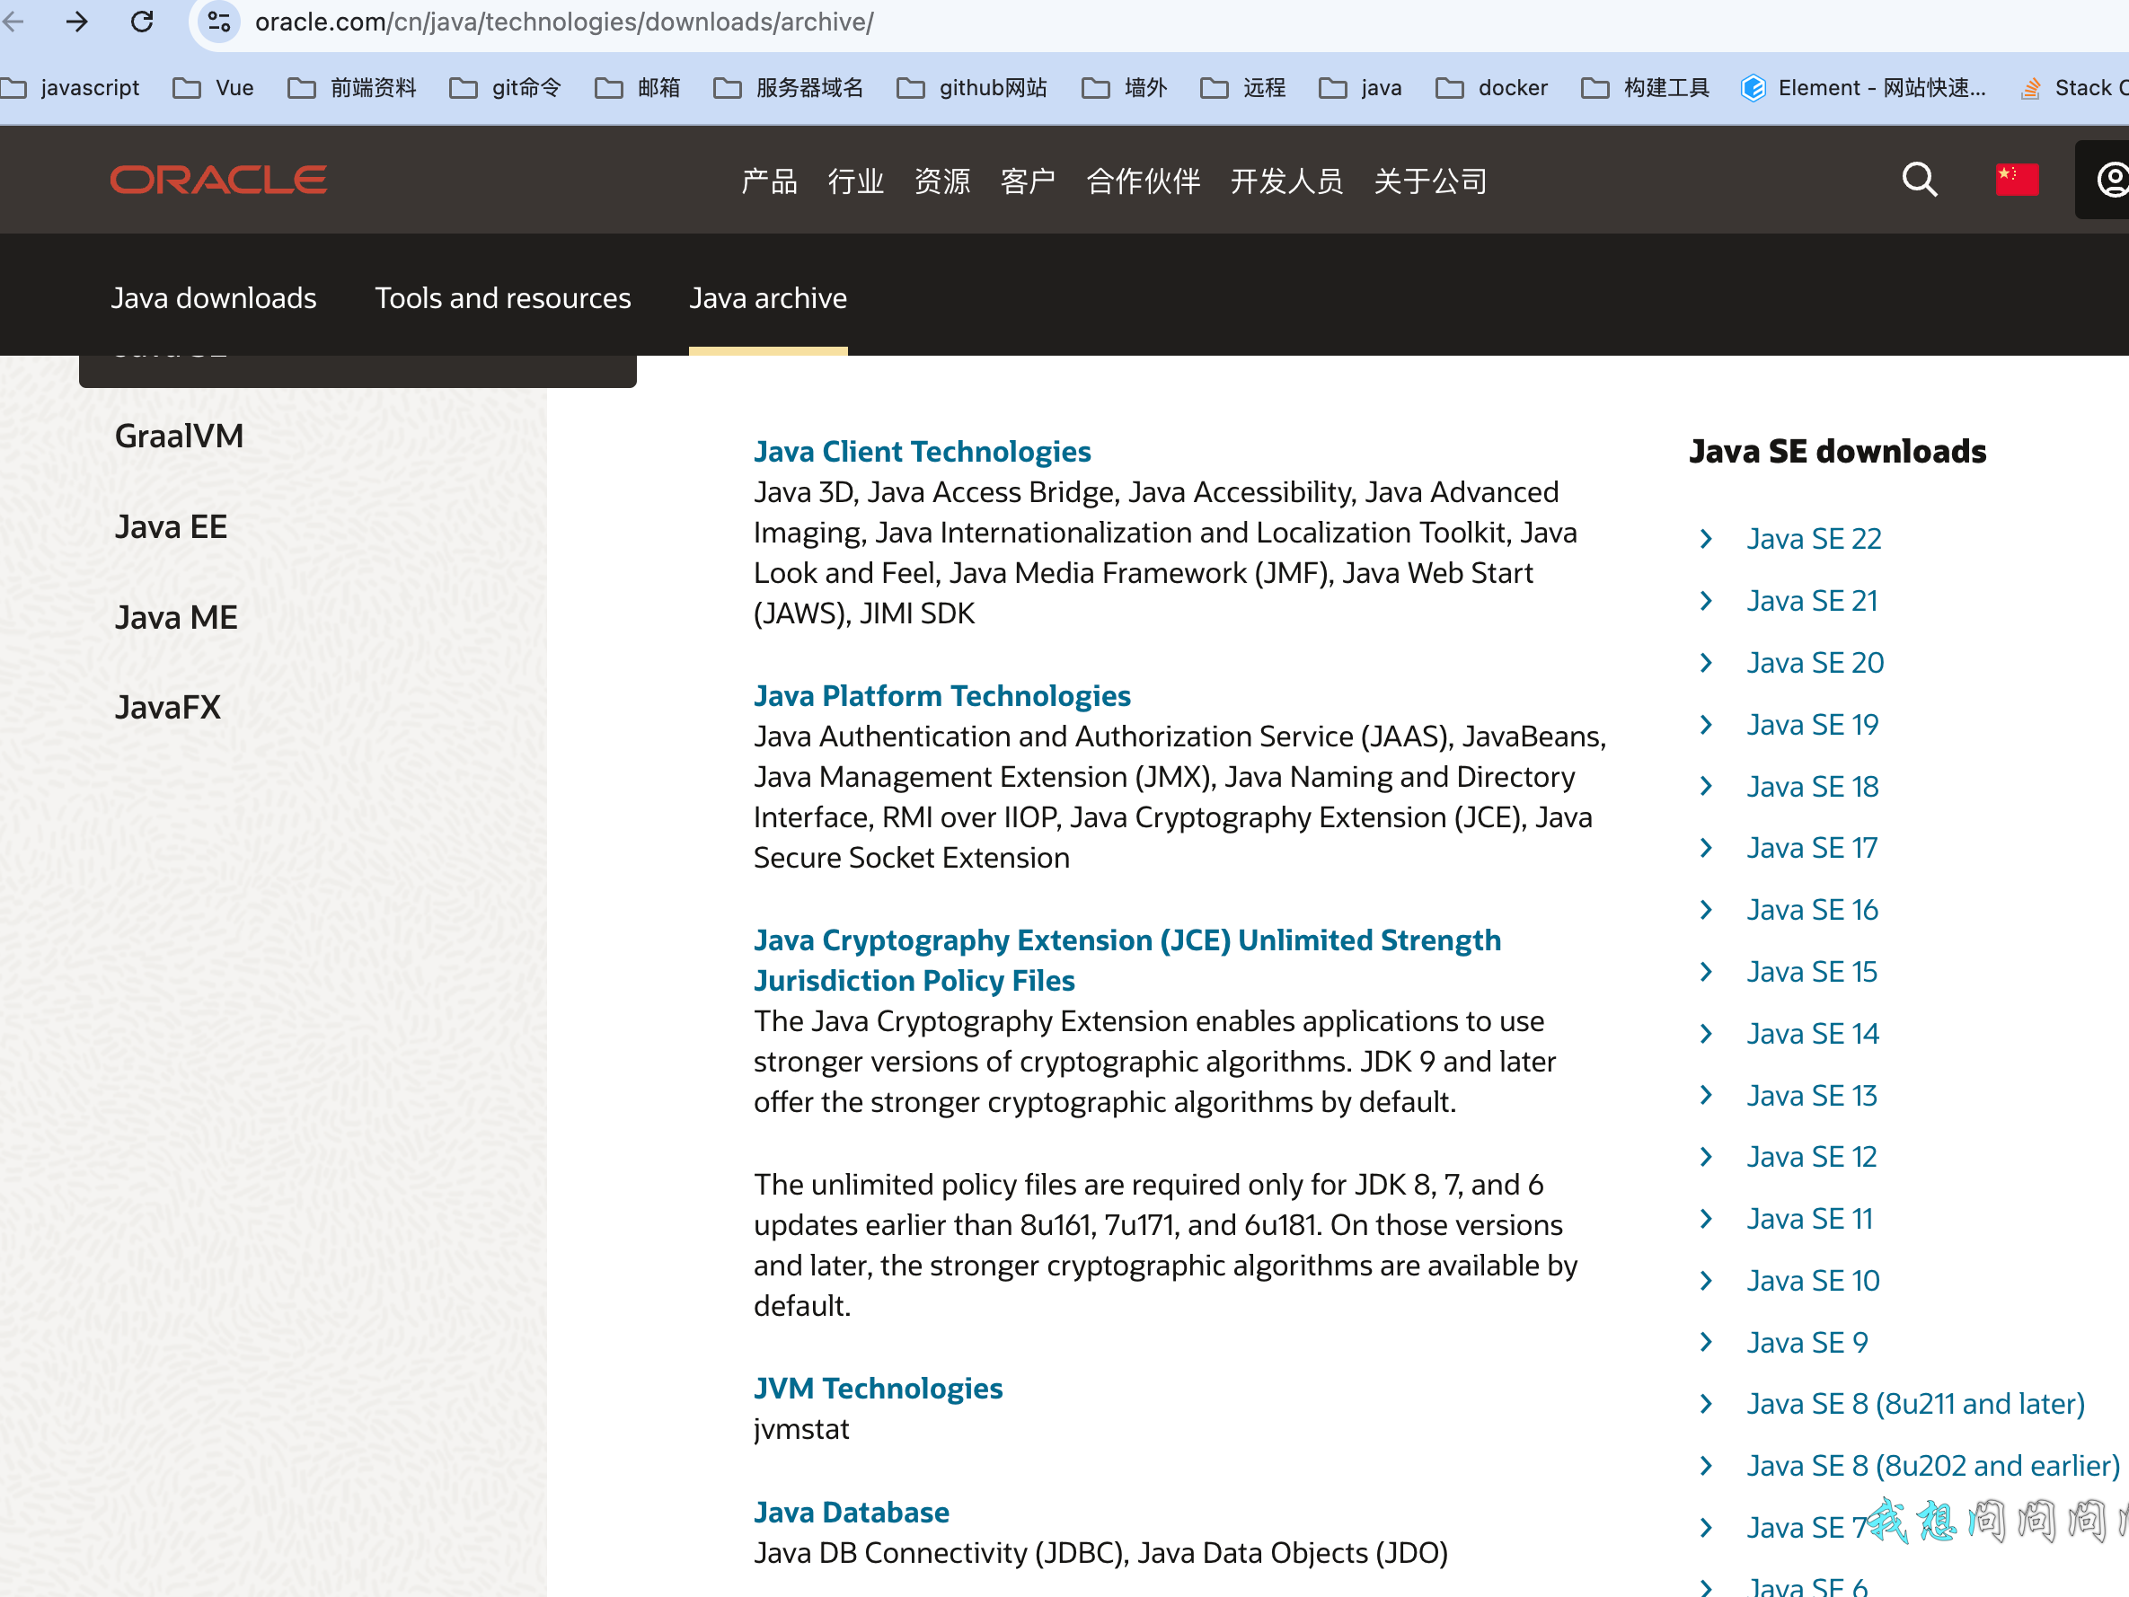This screenshot has width=2129, height=1597.
Task: Open the 行业 menu
Action: [855, 181]
